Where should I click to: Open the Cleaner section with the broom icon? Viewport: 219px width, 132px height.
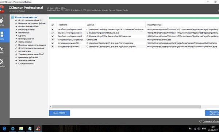2,21
